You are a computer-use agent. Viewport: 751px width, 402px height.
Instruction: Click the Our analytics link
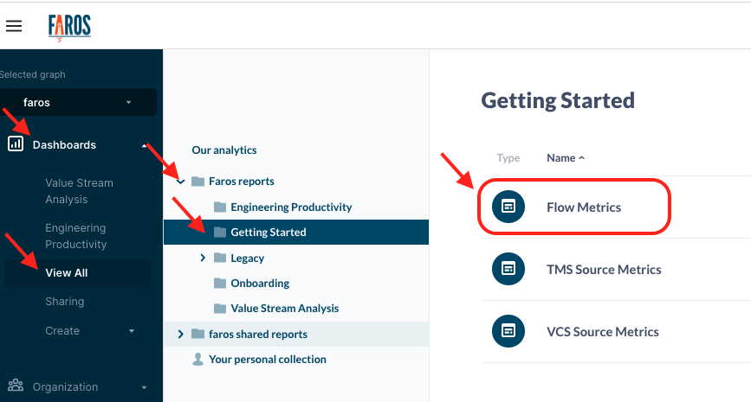(x=224, y=150)
